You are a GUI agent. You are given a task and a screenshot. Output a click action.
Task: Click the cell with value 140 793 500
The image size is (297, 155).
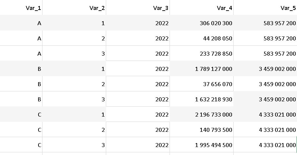(x=216, y=130)
